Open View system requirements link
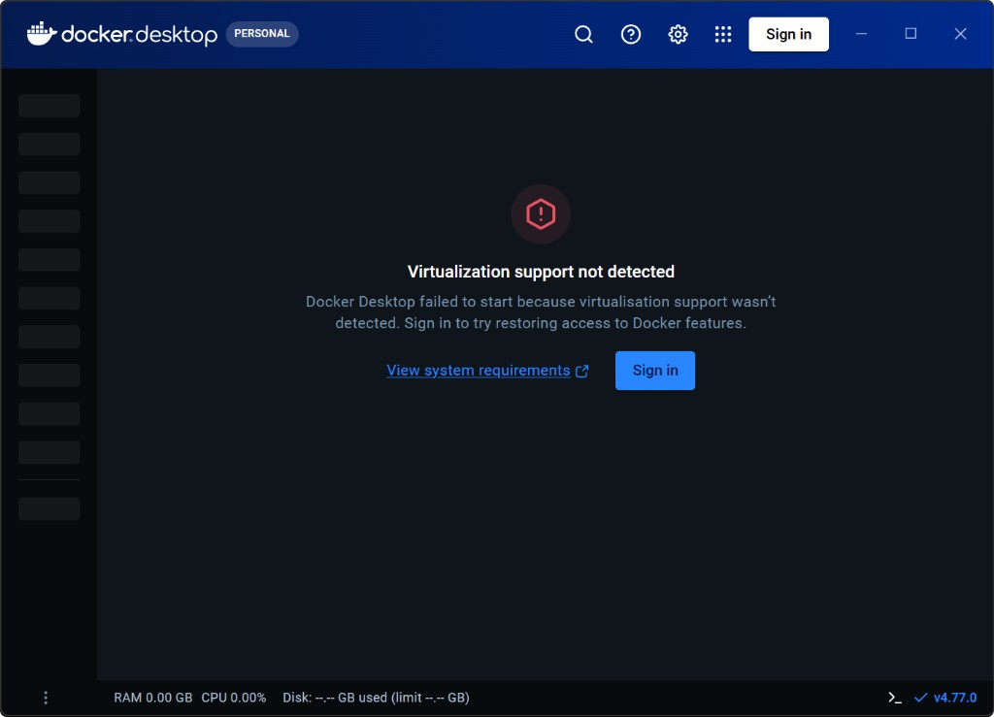994x717 pixels. pos(478,371)
